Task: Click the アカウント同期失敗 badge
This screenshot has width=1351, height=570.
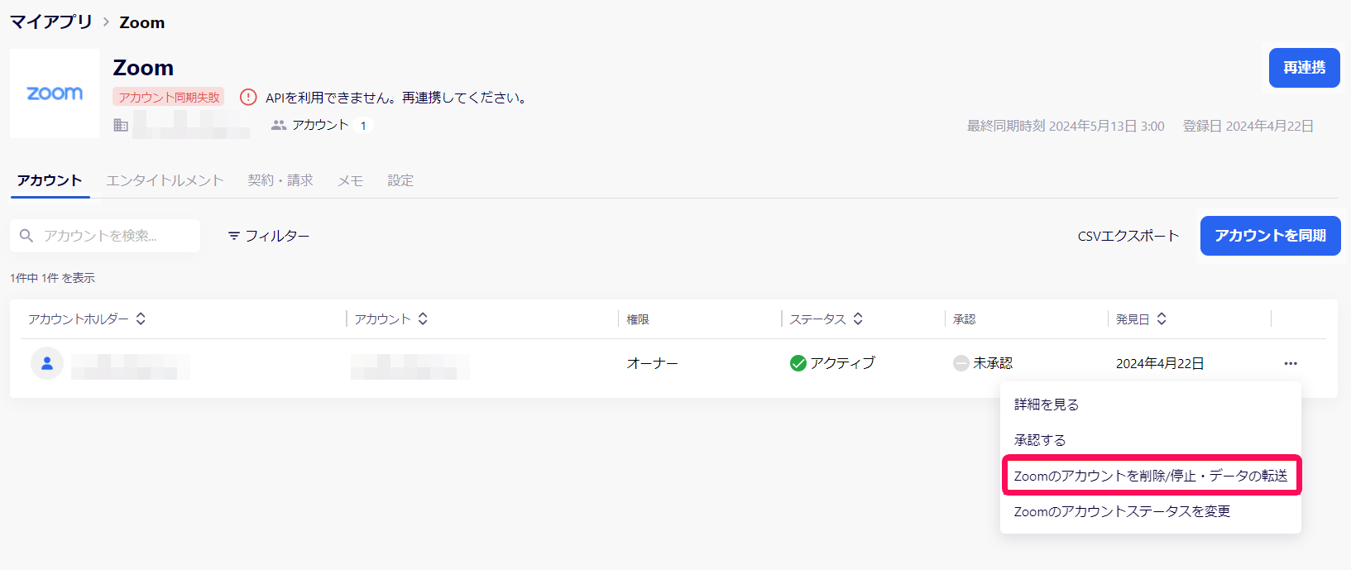Action: pyautogui.click(x=169, y=98)
